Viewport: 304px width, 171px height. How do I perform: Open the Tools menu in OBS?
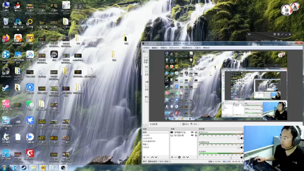click(198, 48)
